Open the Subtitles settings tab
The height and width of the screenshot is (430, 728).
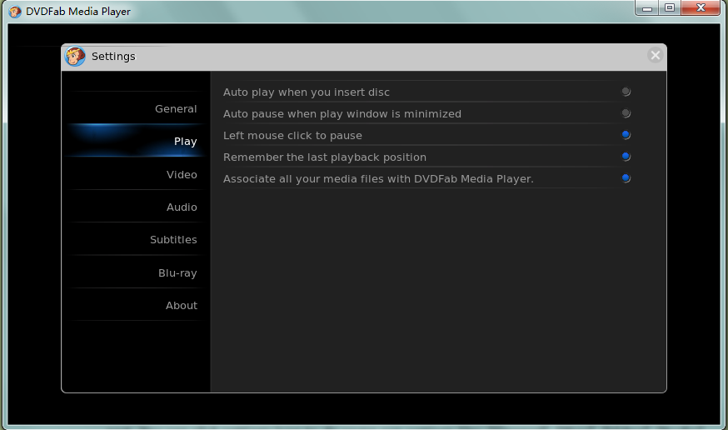[x=173, y=240]
